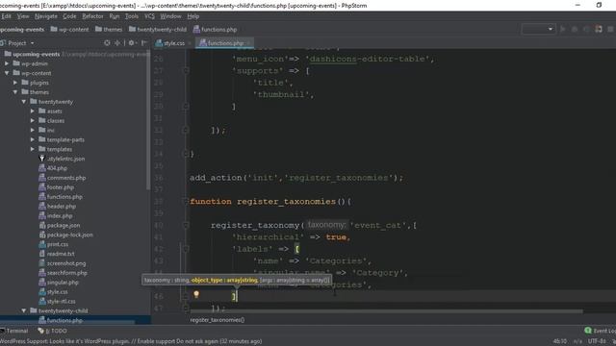The width and height of the screenshot is (616, 346).
Task: Open the TODO tool window
Action: pyautogui.click(x=52, y=331)
